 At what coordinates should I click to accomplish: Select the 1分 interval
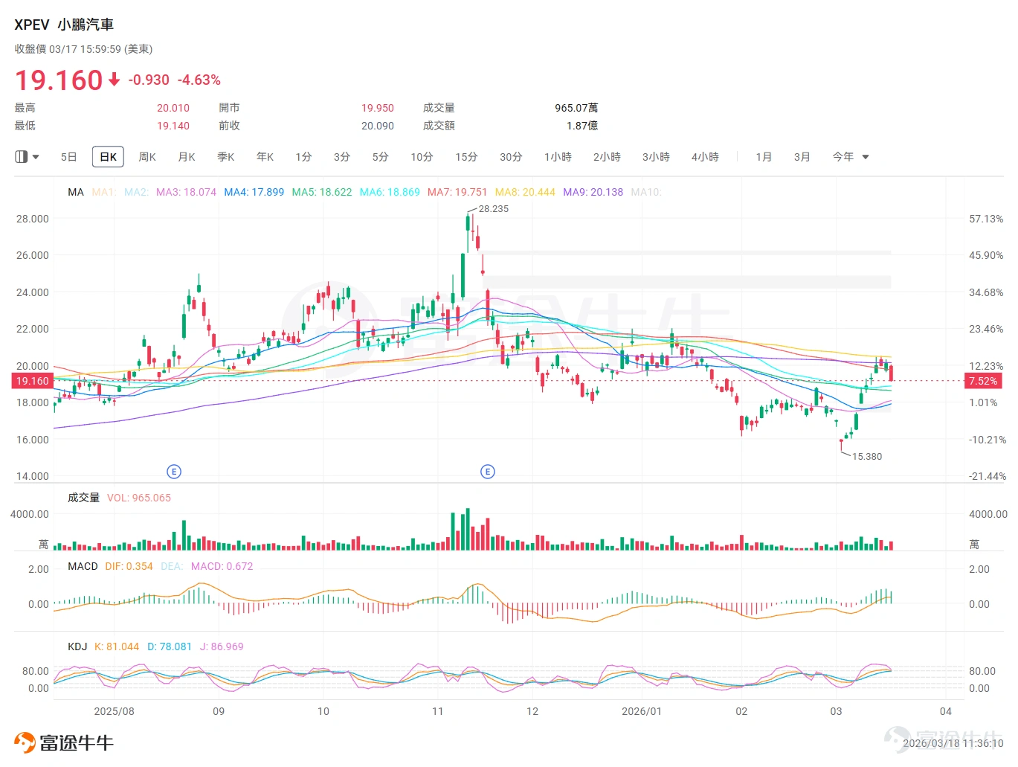[303, 157]
